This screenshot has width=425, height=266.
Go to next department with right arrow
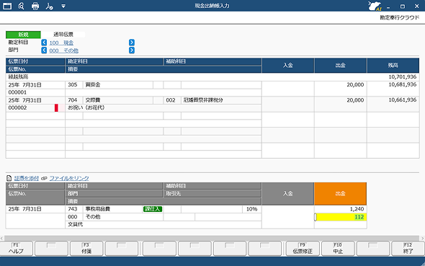(x=132, y=50)
